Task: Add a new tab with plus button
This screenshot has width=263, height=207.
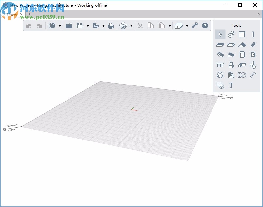Action: coord(29,14)
